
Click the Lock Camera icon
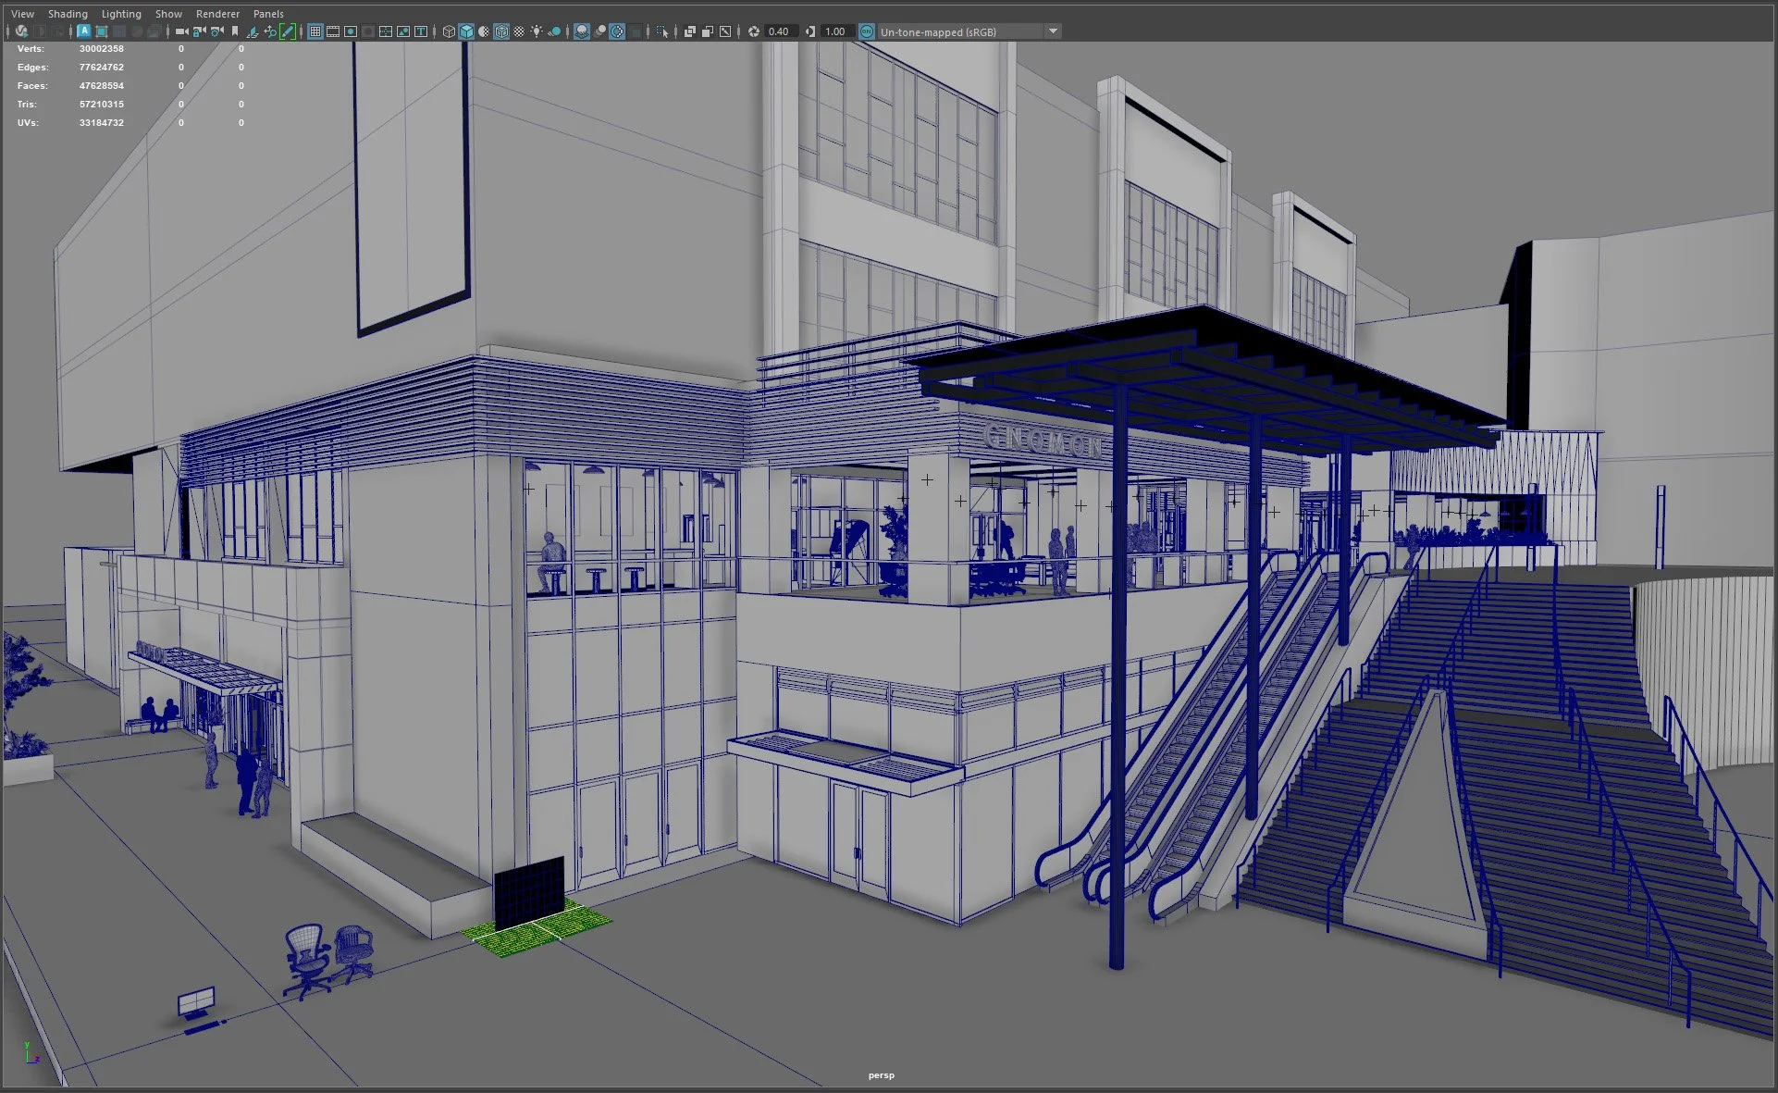tap(199, 31)
